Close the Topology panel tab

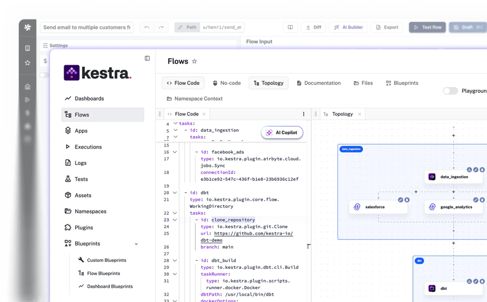(x=360, y=114)
